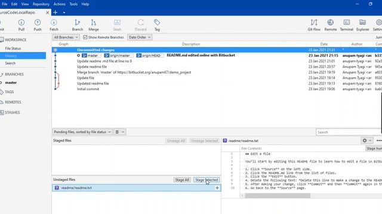Viewport: 382px width, 214px height.
Task: Open the Branch tool
Action: 78,25
